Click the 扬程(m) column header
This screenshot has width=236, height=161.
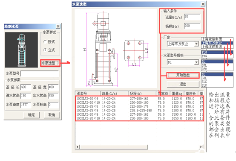click(x=142, y=94)
